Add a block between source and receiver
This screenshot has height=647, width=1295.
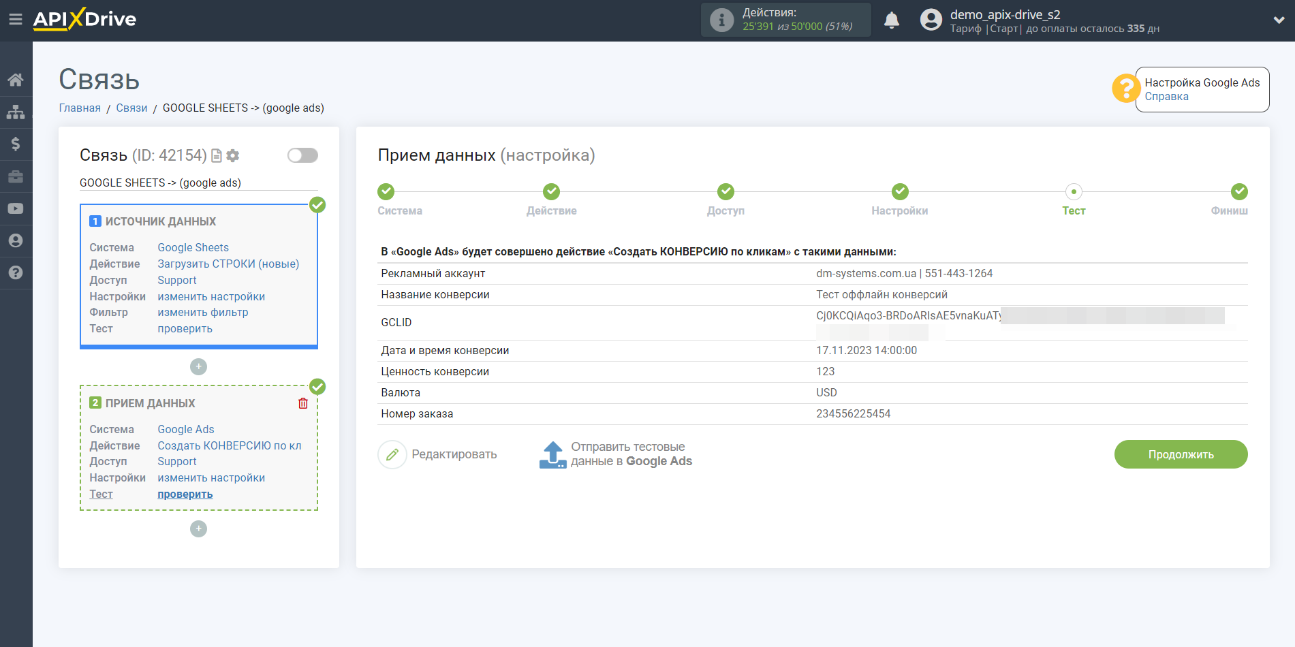(198, 366)
